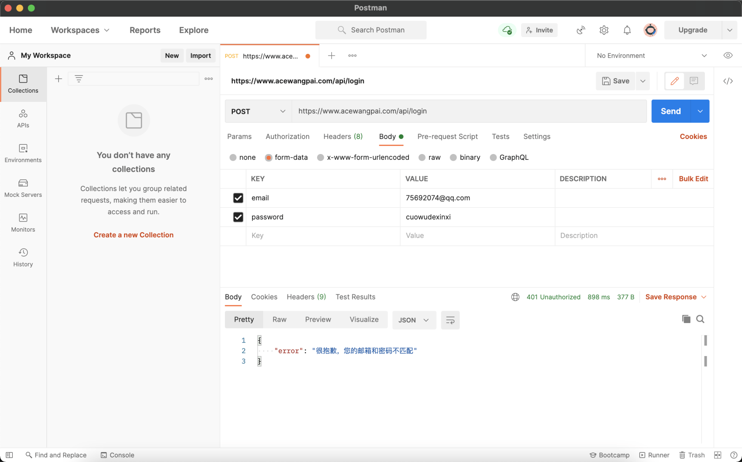
Task: Open the JSON format dropdown
Action: click(414, 320)
